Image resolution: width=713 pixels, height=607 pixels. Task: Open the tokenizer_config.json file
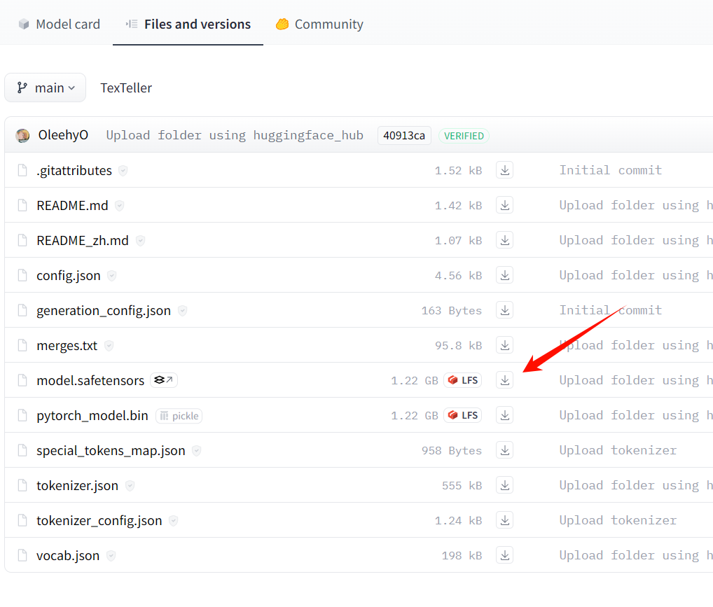[x=99, y=521]
